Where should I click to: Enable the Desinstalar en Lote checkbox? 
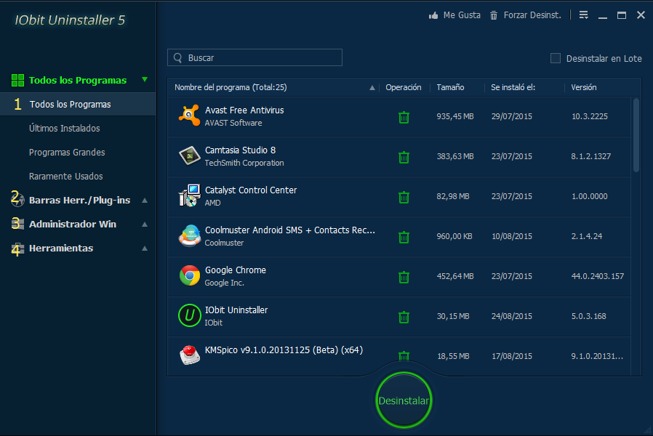coord(556,58)
